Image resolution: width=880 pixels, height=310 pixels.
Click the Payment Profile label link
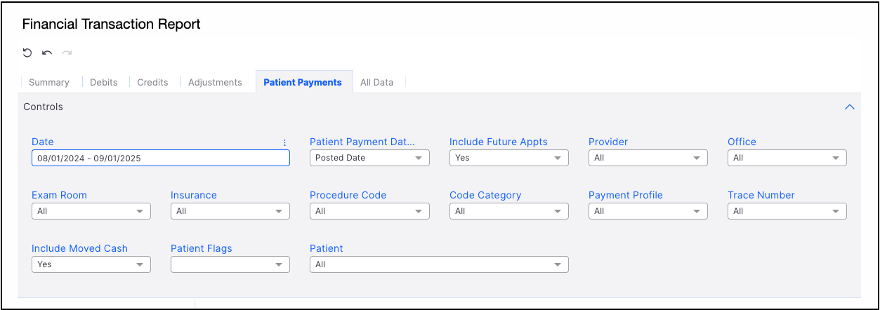click(625, 195)
